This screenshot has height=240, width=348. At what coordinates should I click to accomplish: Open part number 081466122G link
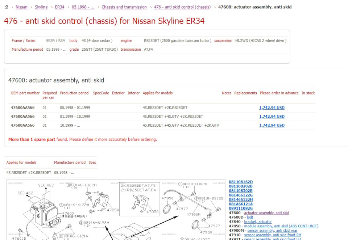click(241, 195)
